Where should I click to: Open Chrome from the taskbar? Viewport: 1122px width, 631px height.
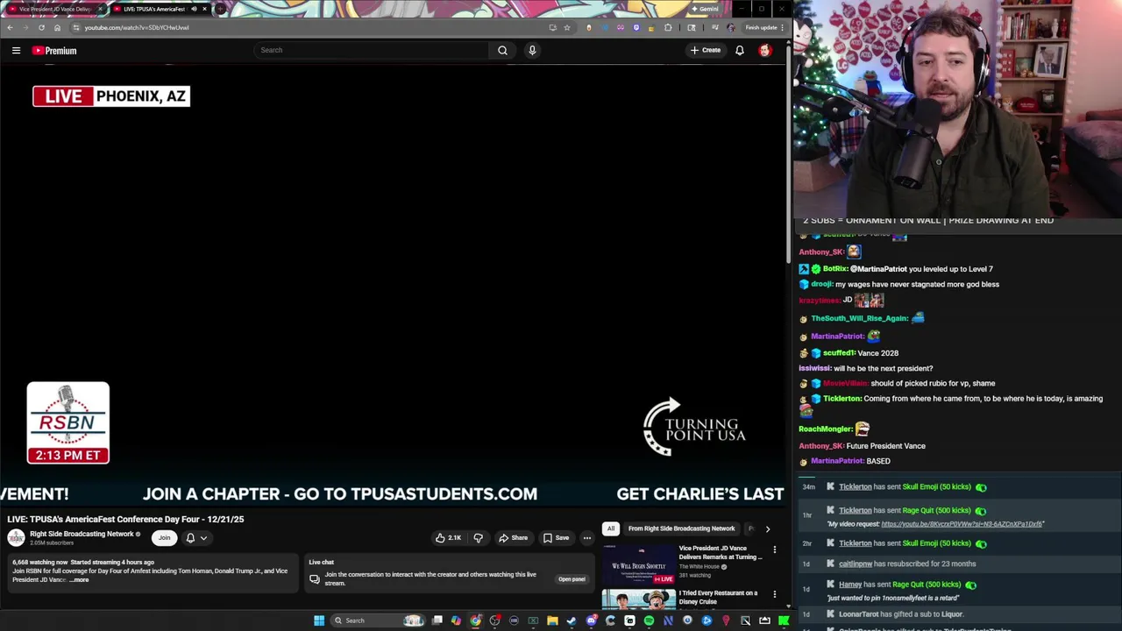475,620
